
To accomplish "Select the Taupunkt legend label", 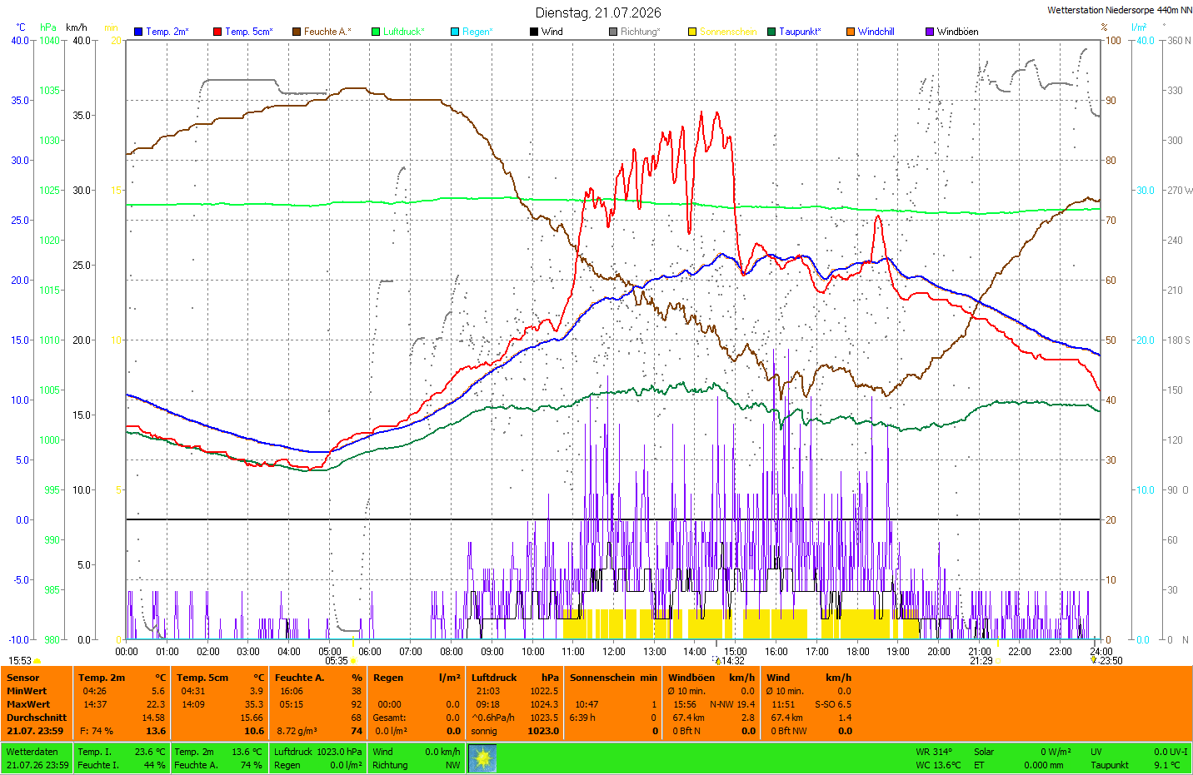I will tap(800, 32).
